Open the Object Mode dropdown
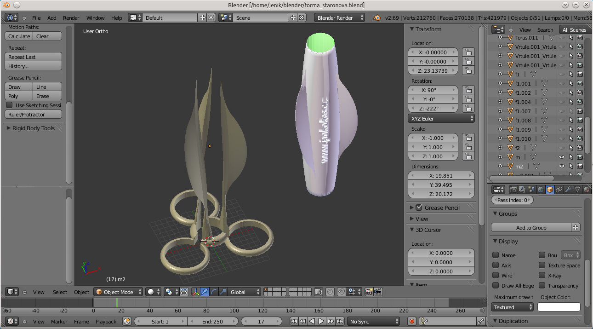 118,292
